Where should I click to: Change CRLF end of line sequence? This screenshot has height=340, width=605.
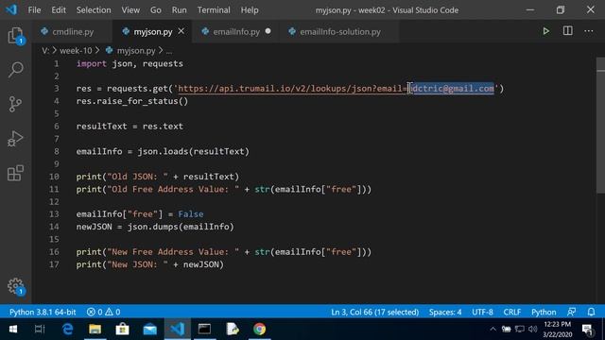click(x=512, y=312)
